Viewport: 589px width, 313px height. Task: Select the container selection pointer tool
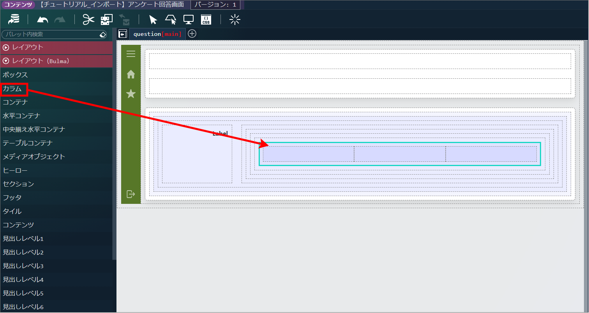pyautogui.click(x=171, y=20)
